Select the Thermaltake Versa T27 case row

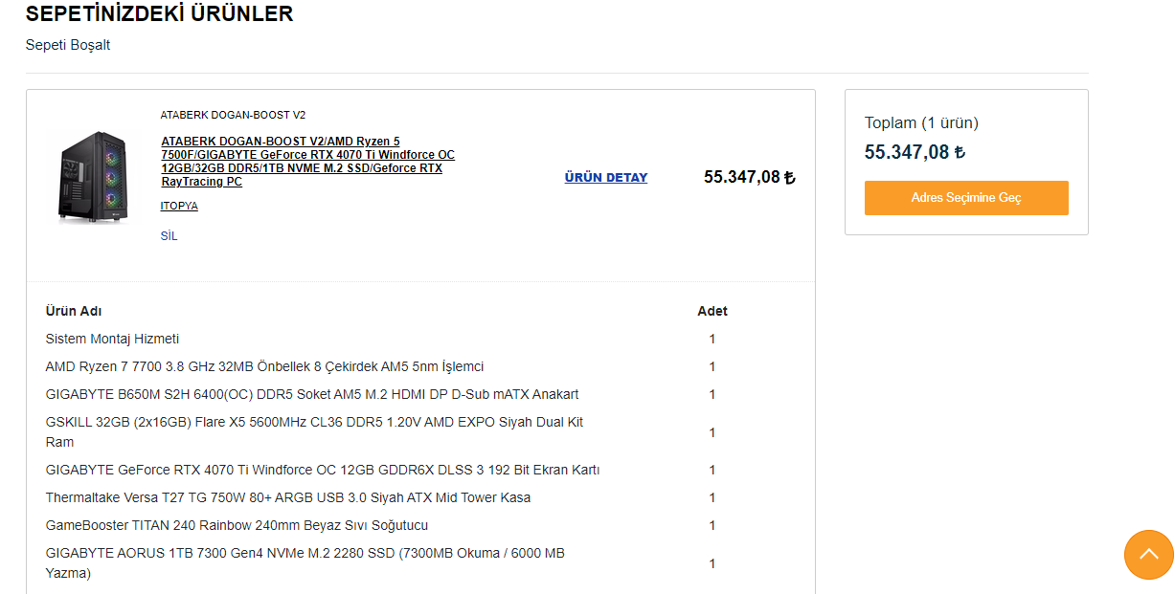click(287, 497)
